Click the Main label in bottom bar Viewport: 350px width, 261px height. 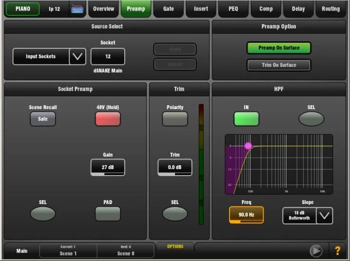pos(22,251)
